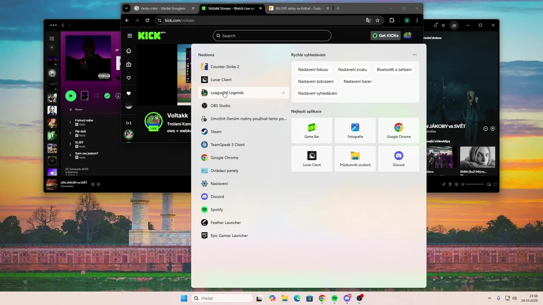Select Nastavení zobrazení chip
This screenshot has height=305, width=543.
tap(316, 81)
